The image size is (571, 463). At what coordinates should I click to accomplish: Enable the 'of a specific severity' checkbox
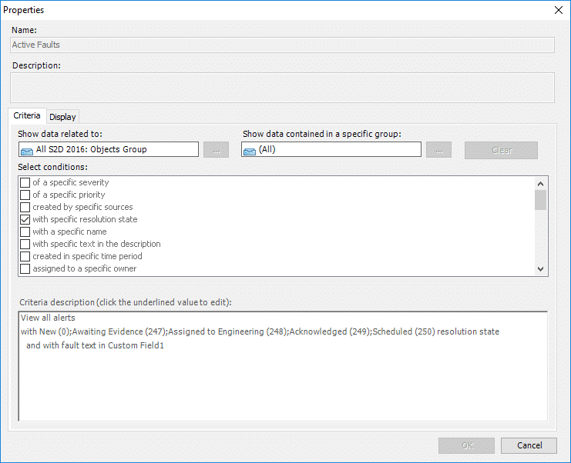pyautogui.click(x=25, y=182)
